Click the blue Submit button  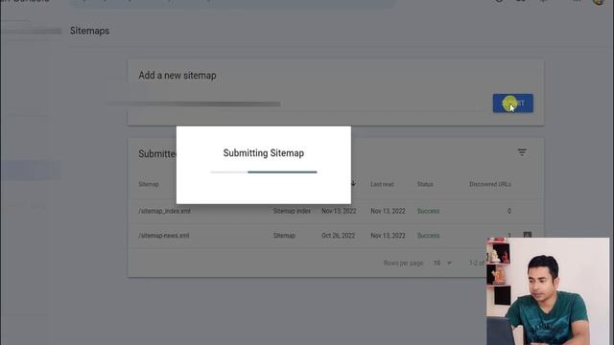click(x=512, y=103)
